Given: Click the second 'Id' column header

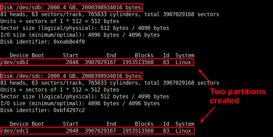Looking at the screenshot, I should pos(166,124).
